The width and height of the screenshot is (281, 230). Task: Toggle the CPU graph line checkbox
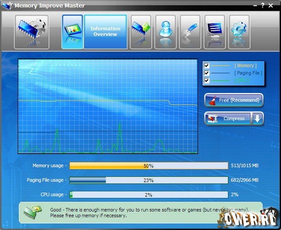[206, 80]
